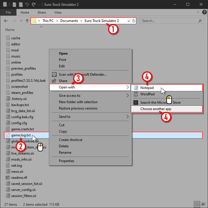Open the View ribbon tab
Screen dimensions: 208x208
click(x=58, y=12)
